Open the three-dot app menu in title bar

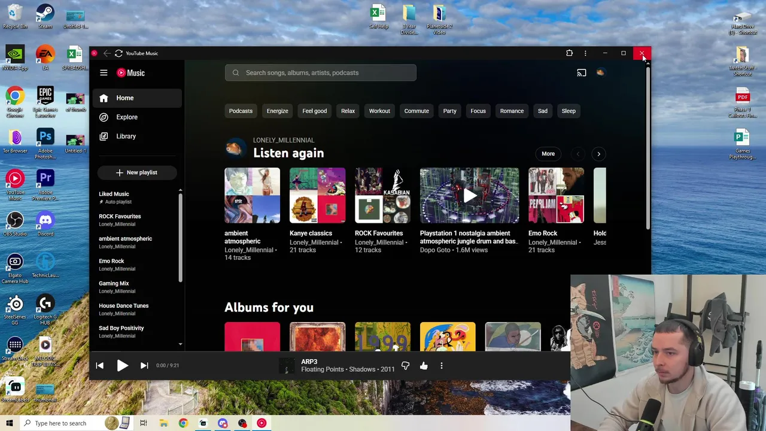click(x=585, y=53)
